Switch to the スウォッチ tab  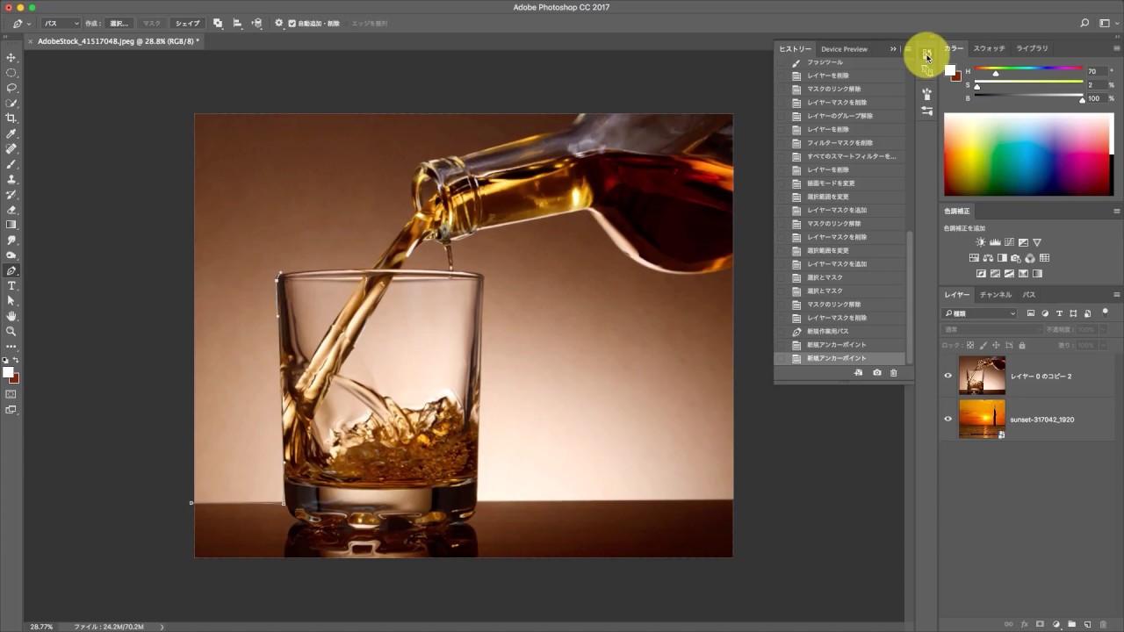989,48
